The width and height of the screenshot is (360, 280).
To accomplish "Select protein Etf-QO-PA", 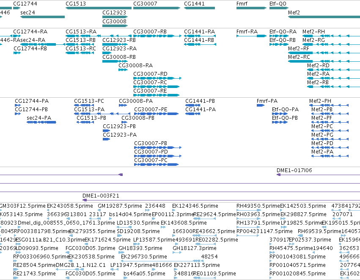I will click(286, 110).
